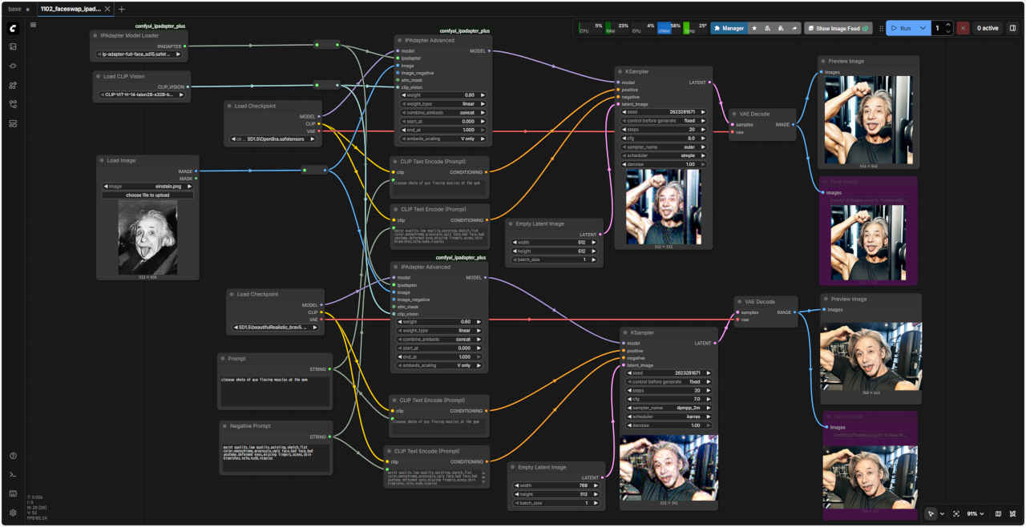Expand the Run button dropdown arrow
Screen dimensions: 1026x527
click(923, 28)
